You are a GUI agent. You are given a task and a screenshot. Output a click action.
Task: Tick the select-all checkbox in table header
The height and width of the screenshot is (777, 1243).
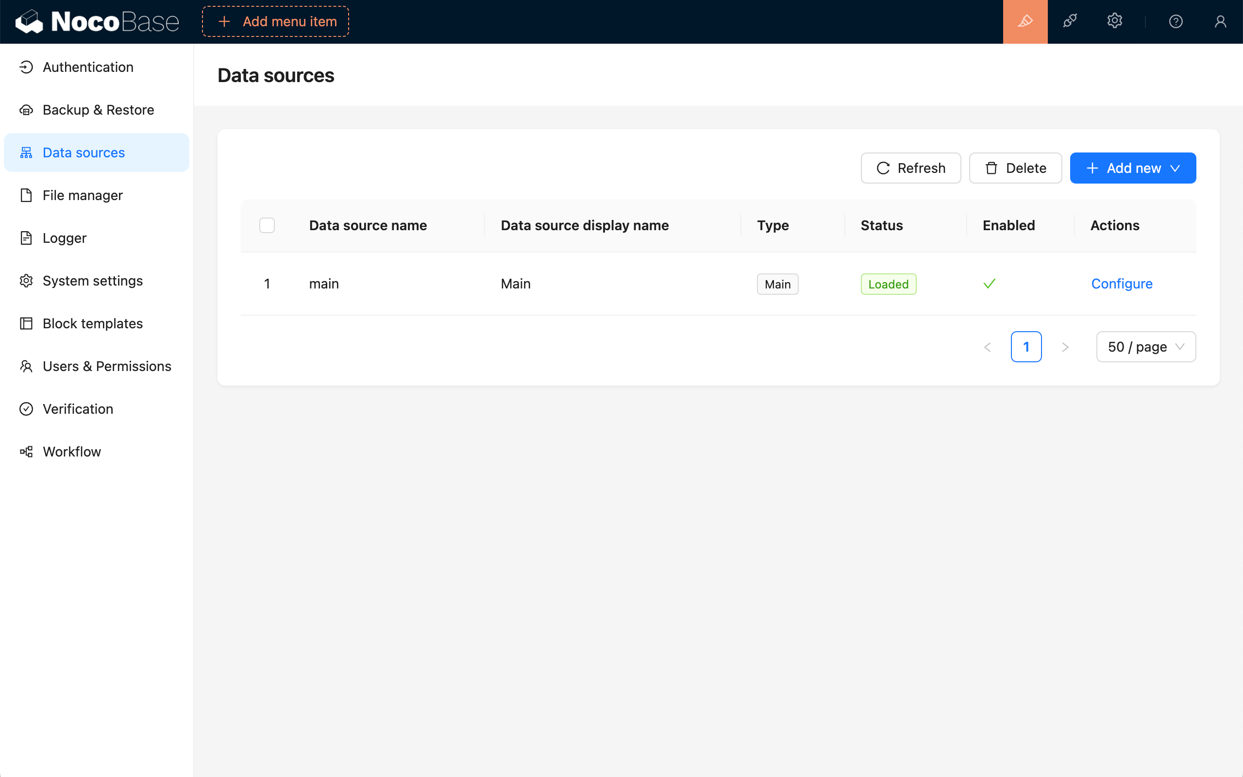click(267, 226)
